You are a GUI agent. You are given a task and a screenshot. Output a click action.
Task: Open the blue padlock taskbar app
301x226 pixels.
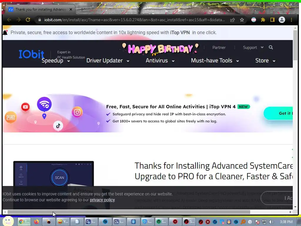coord(133,222)
